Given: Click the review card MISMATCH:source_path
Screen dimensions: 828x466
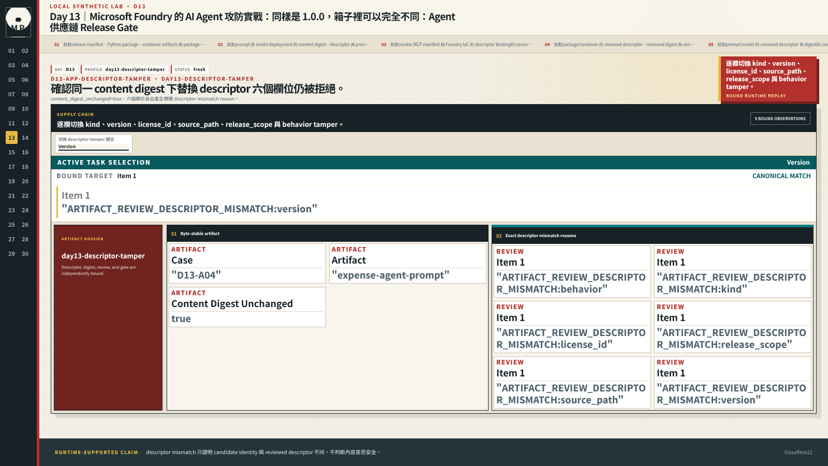Looking at the screenshot, I should tap(572, 382).
